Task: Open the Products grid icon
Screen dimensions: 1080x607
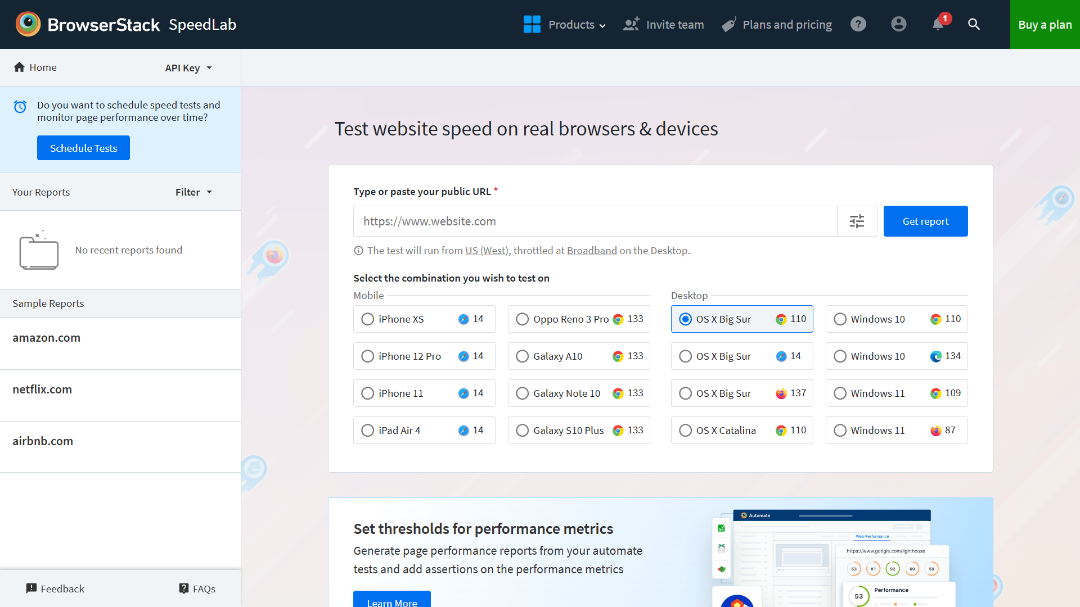Action: 532,24
